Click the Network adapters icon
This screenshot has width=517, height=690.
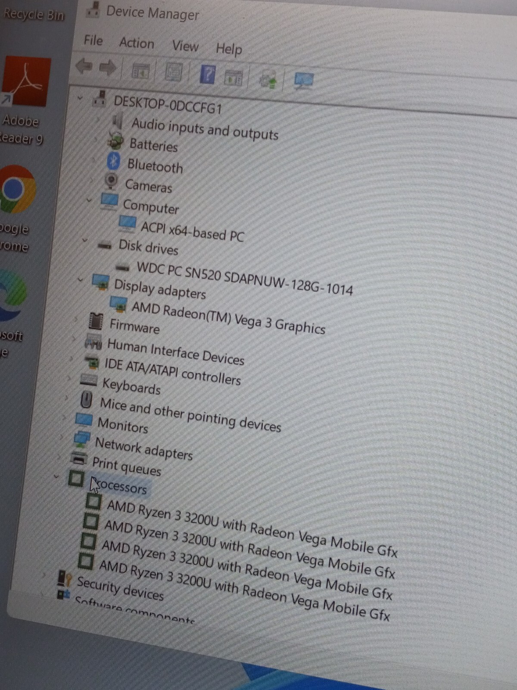coord(81,440)
